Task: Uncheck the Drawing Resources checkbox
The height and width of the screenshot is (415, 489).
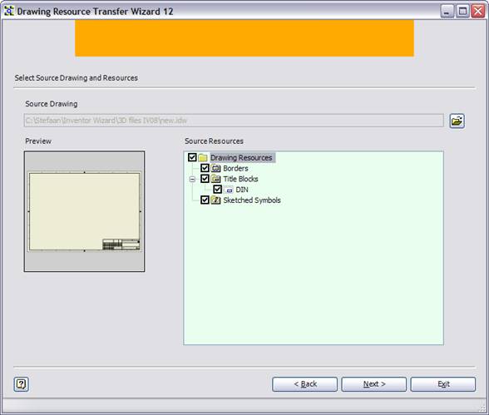Action: point(192,157)
